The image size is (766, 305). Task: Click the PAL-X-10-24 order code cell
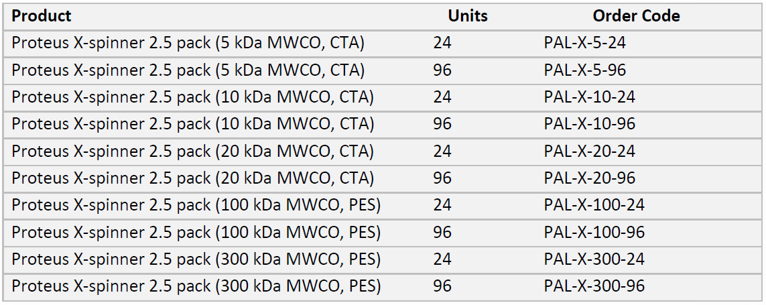coord(589,97)
